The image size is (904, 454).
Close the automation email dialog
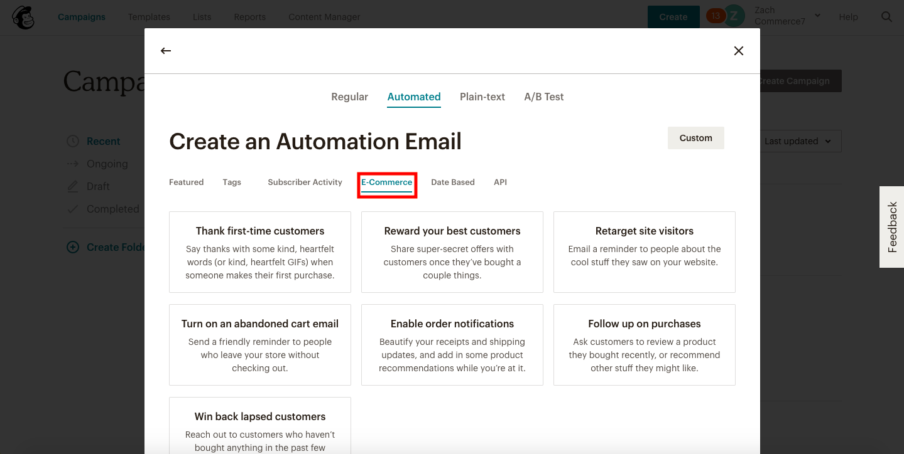tap(739, 51)
